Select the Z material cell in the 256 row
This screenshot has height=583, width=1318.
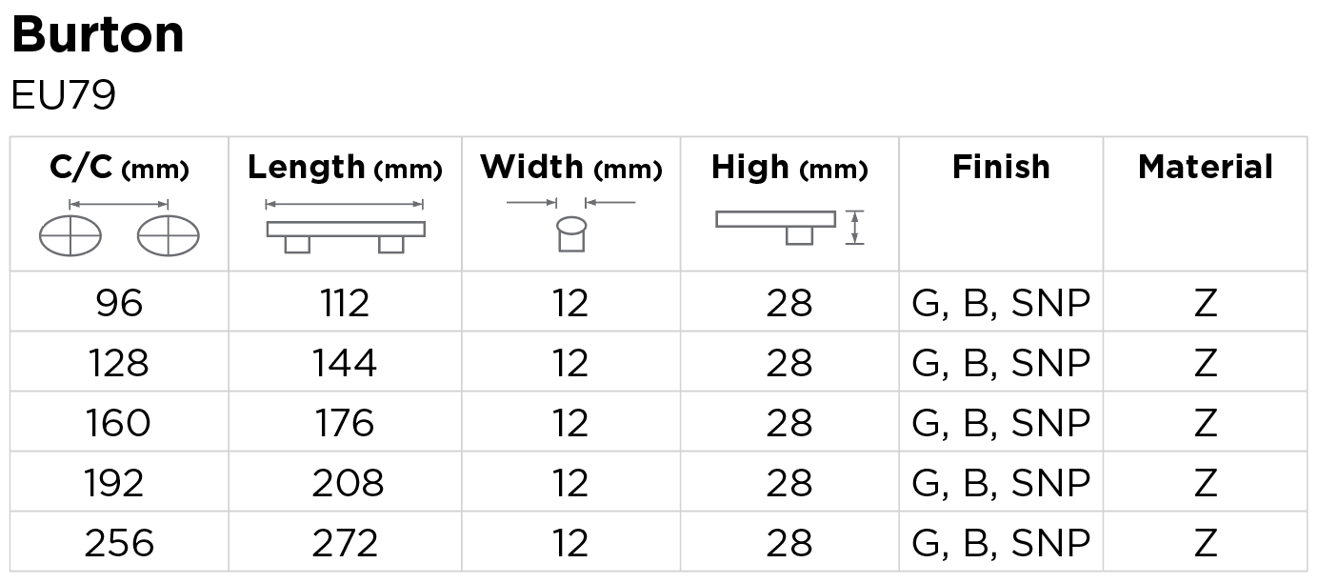(1205, 543)
